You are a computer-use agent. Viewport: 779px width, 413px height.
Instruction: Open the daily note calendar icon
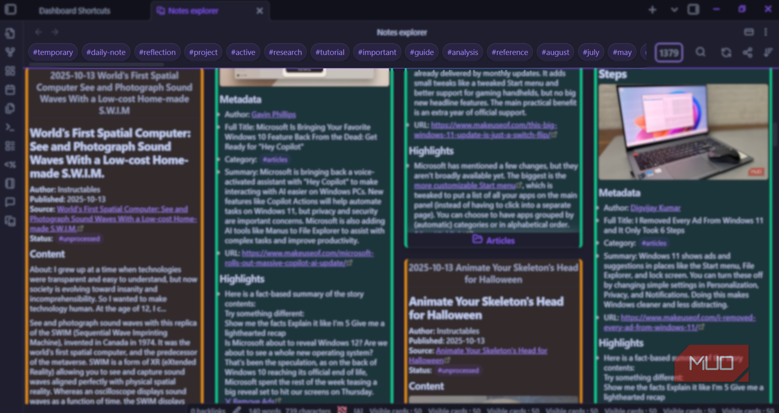click(x=10, y=90)
